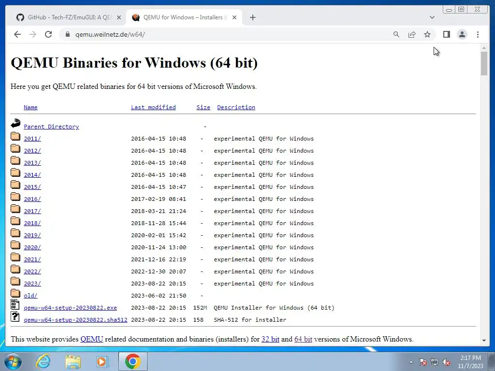Close the QEMU for Windows tab
This screenshot has height=371, width=495.
(234, 17)
